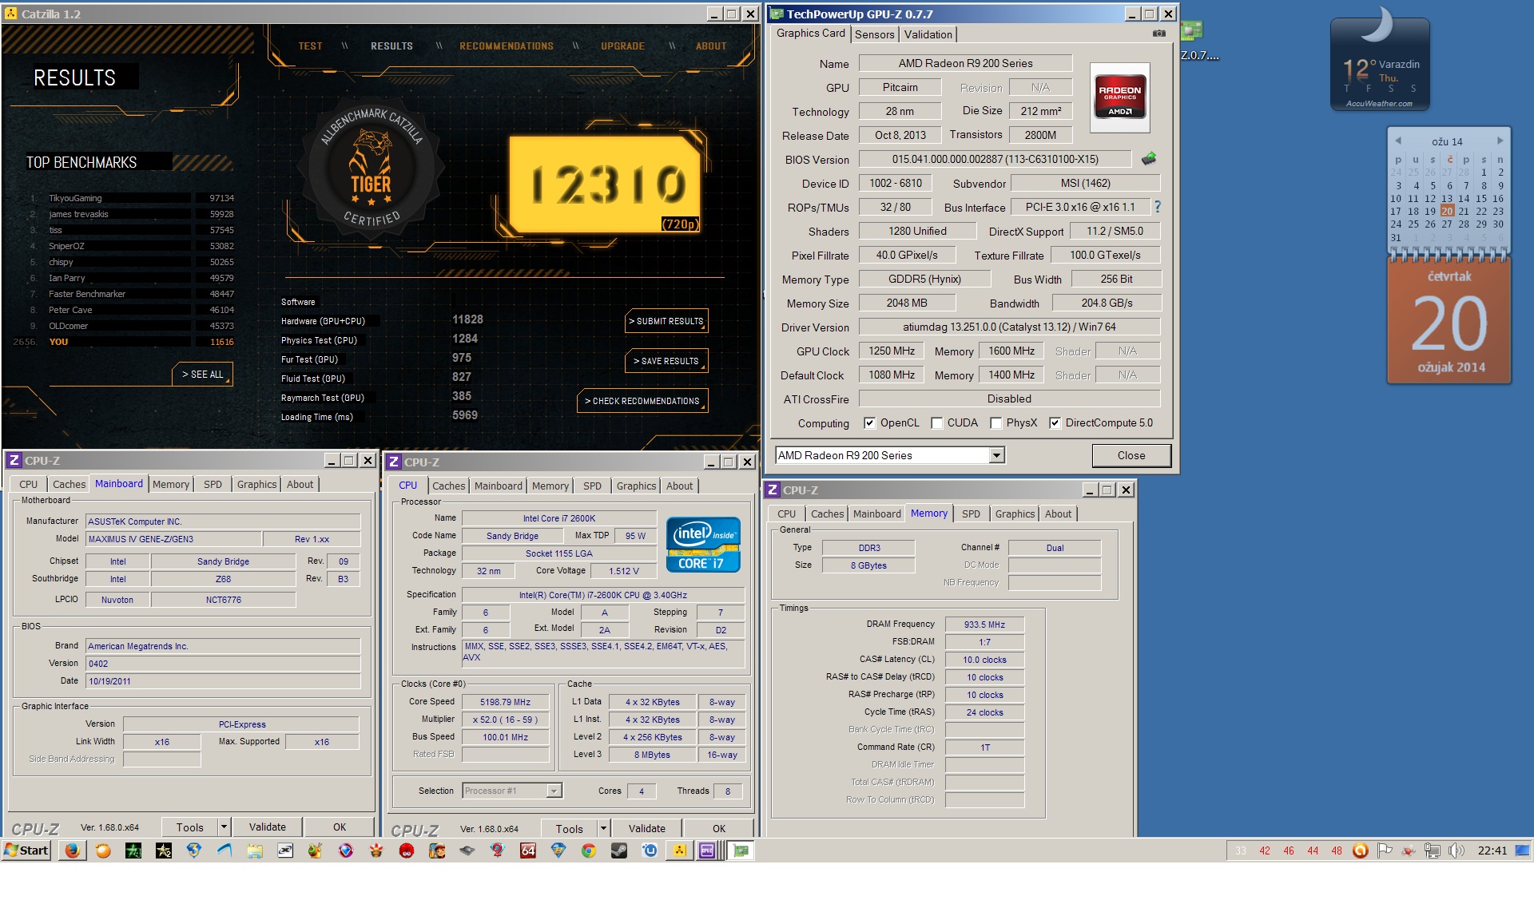Click the BIOS Version field in GPU-Z
This screenshot has height=920, width=1534.
(x=996, y=160)
